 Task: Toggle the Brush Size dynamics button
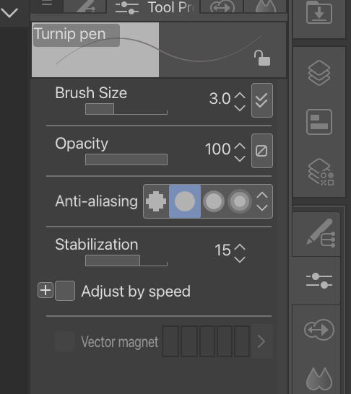[x=262, y=100]
